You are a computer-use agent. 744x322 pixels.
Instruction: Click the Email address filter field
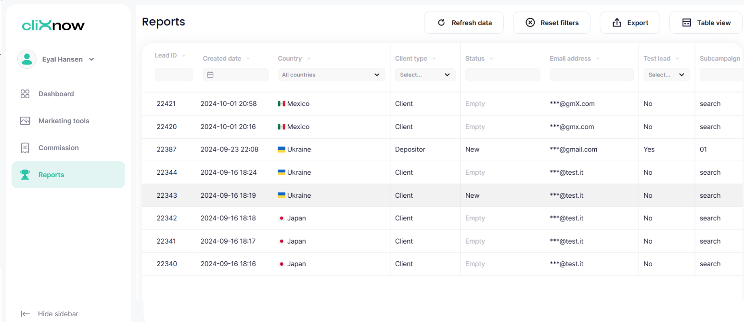coord(591,75)
